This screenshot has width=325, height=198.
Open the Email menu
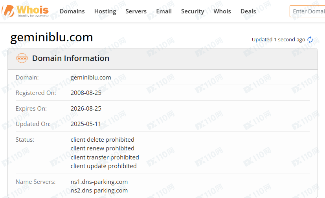pos(164,11)
